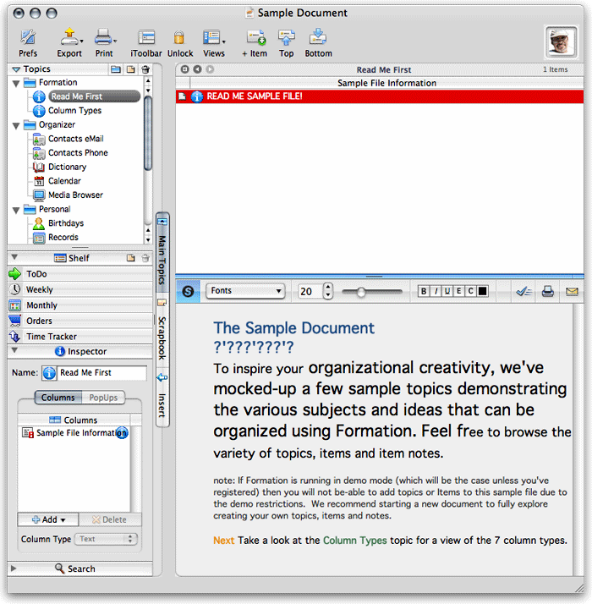Screen dimensions: 592x604
Task: Click the trash icon in Shelf header
Action: point(145,258)
